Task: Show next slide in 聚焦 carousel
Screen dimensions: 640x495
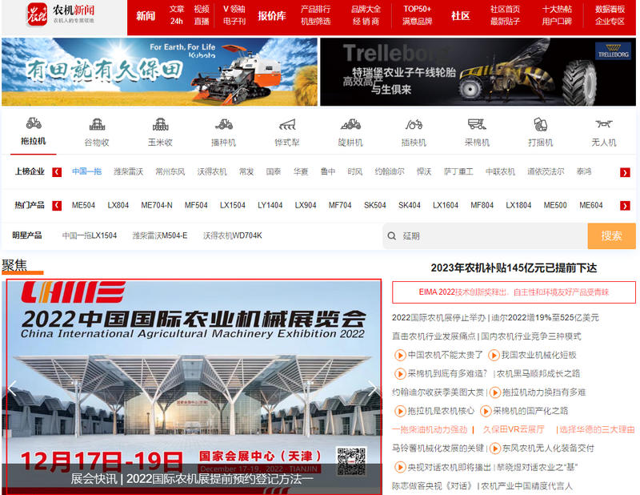Action: point(372,388)
